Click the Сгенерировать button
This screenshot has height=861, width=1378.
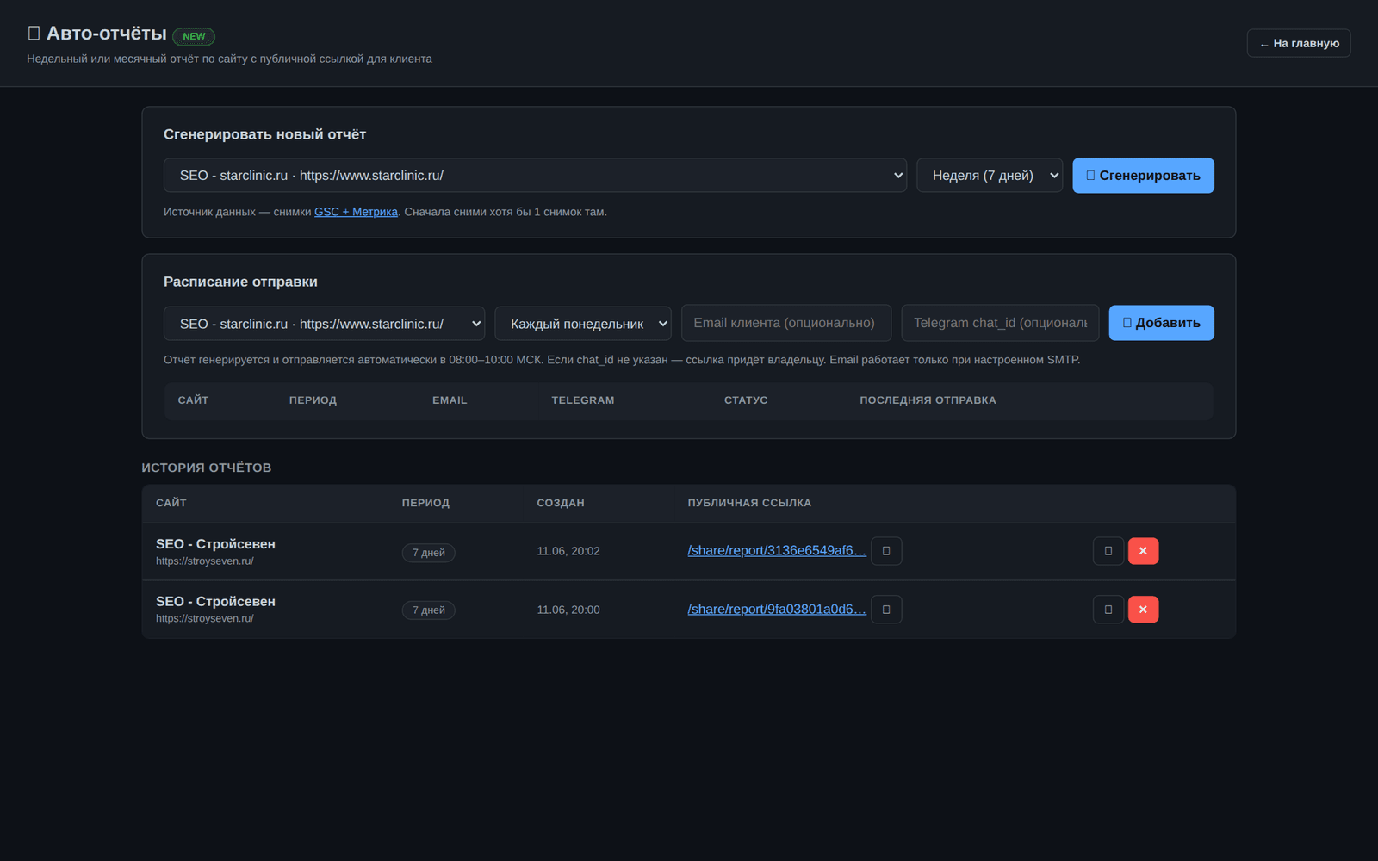coord(1143,175)
